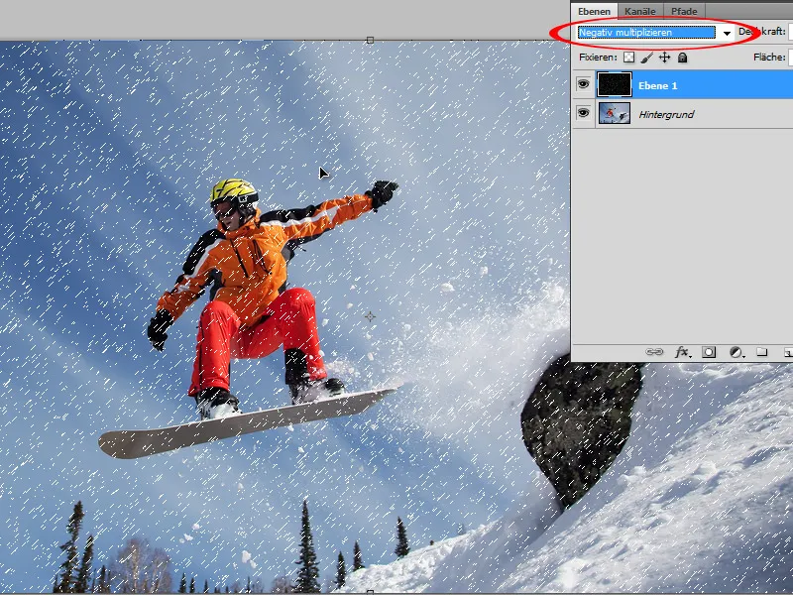Lock all properties with the padlock icon
This screenshot has width=793, height=595.
point(683,58)
